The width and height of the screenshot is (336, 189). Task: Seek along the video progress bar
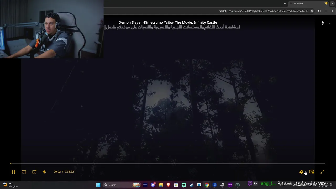tap(168, 164)
